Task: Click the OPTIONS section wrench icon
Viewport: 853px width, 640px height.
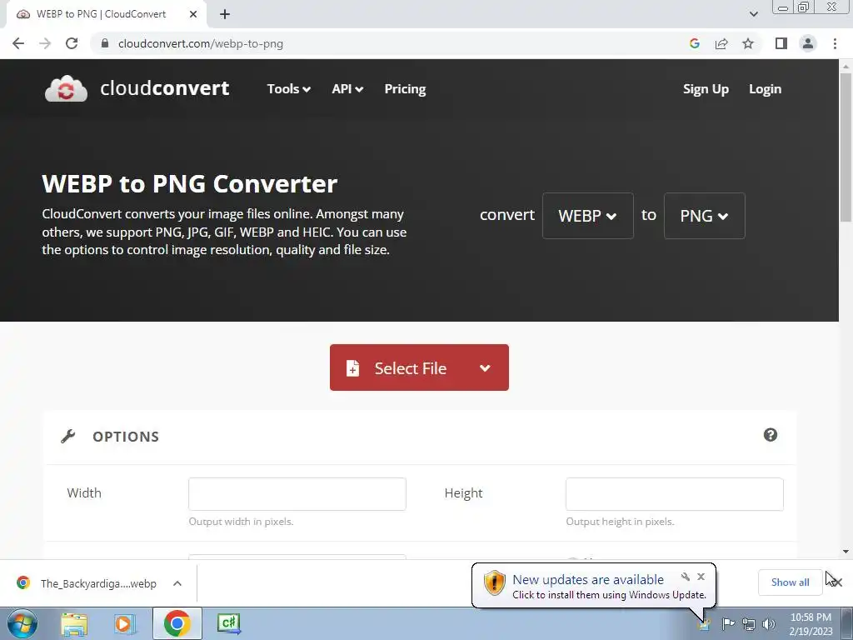Action: point(67,437)
